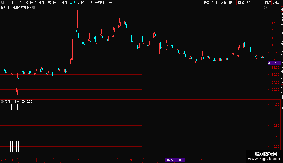Click the month 12 label on time axis
Viewport: 283px width, 163px height.
(203, 160)
